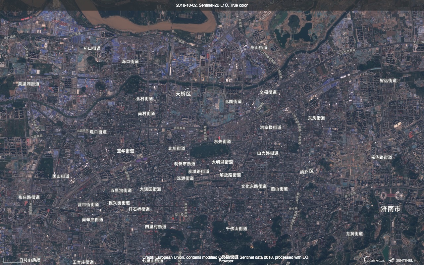This screenshot has height=265, width=424.
Task: Click the 南村街道 map label
Action: coord(146,114)
